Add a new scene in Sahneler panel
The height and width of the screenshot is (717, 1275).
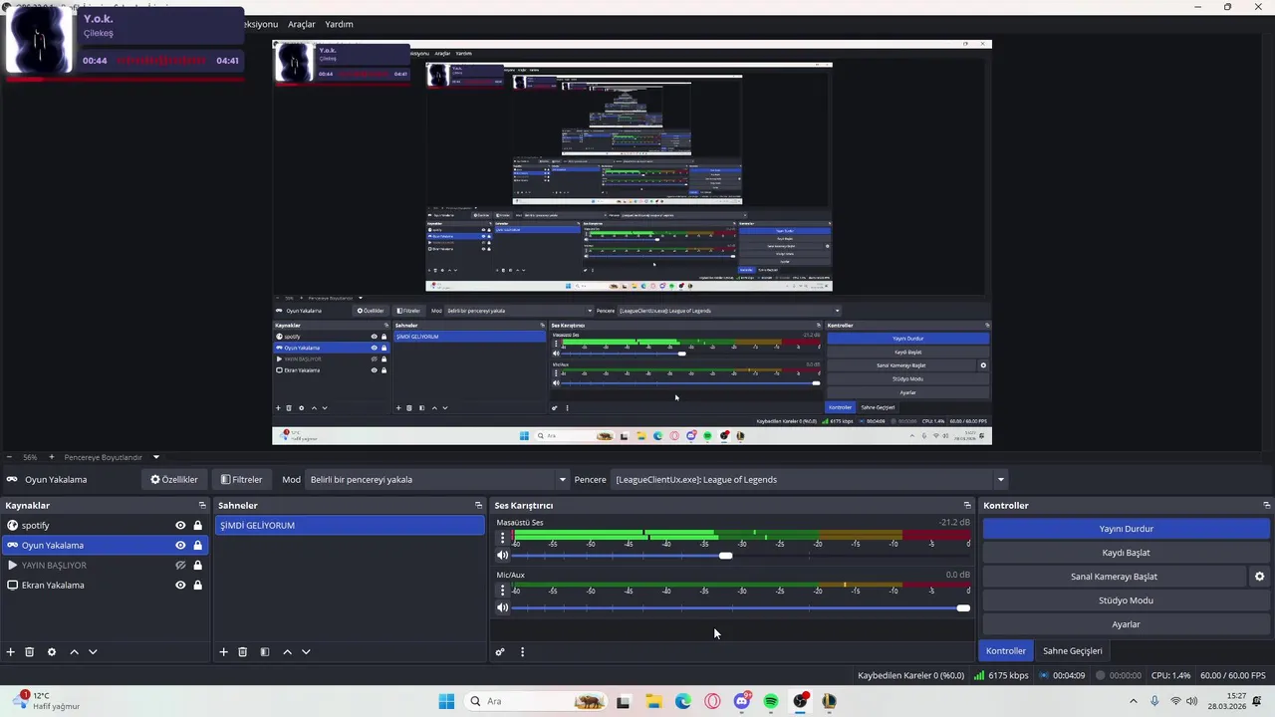[223, 652]
